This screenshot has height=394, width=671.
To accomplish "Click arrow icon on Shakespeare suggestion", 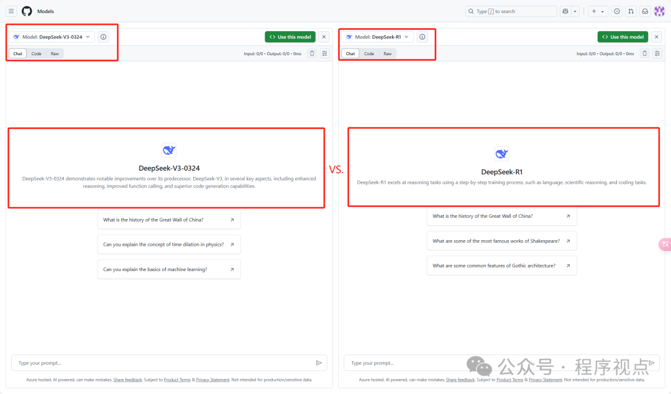I will [568, 241].
